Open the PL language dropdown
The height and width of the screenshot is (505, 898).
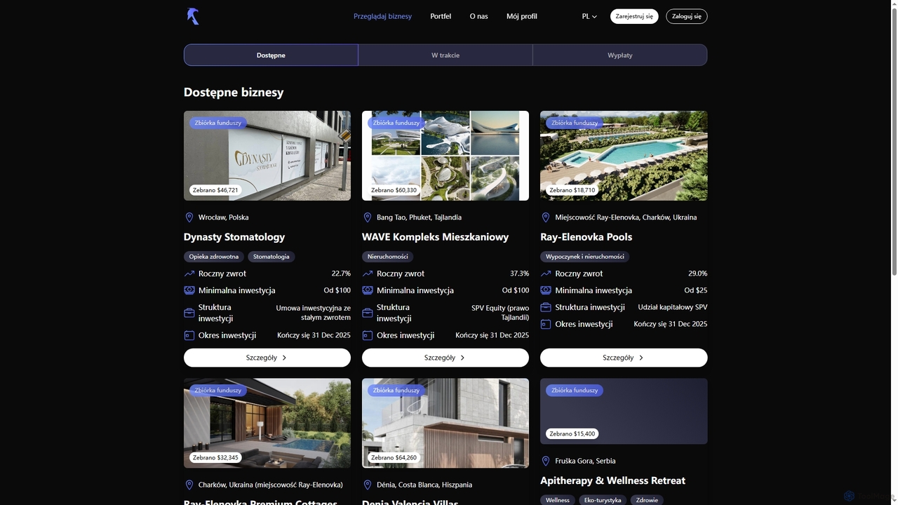click(589, 16)
